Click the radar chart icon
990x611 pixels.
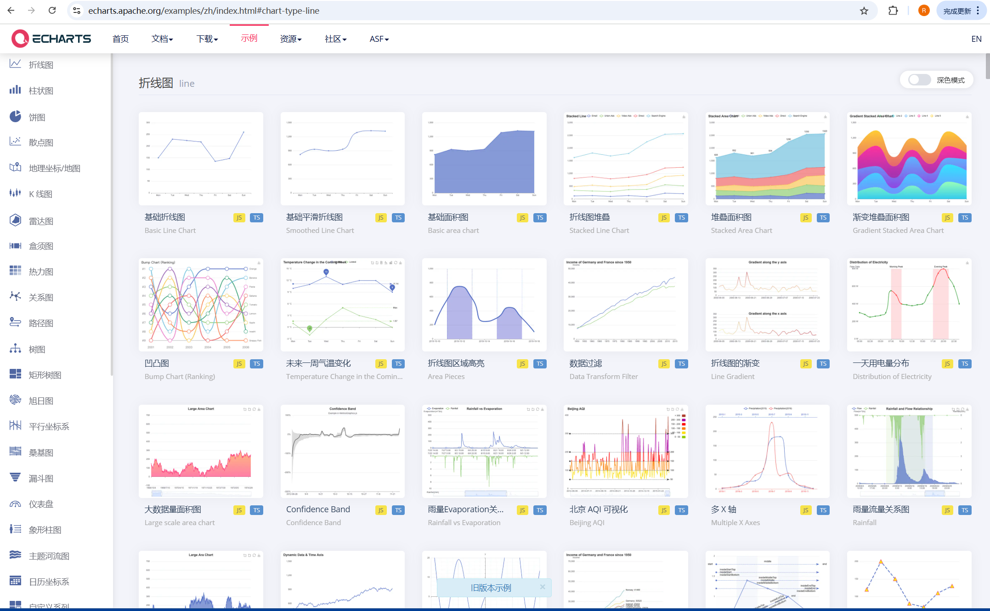15,221
